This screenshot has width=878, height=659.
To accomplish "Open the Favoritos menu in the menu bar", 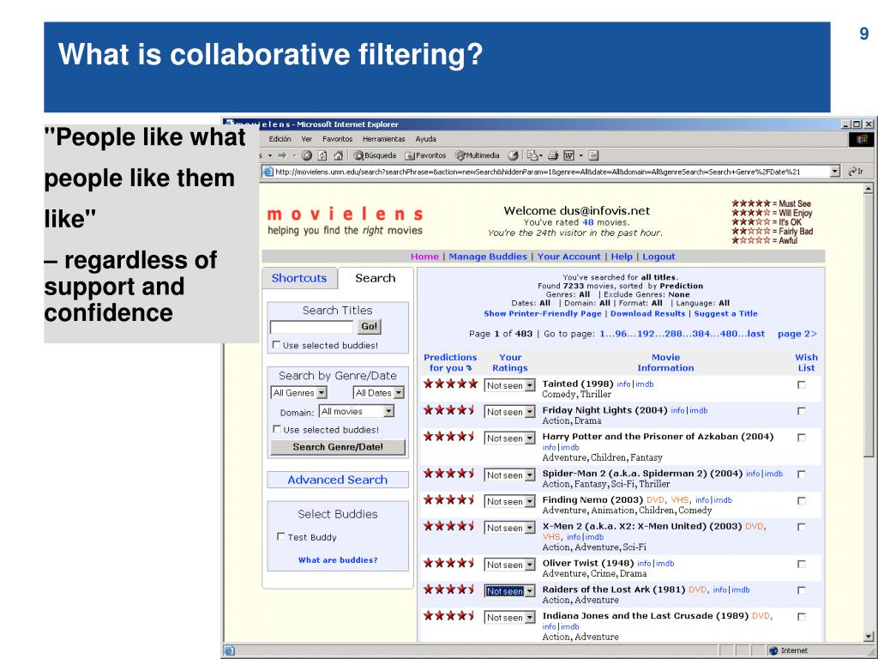I will pos(337,139).
